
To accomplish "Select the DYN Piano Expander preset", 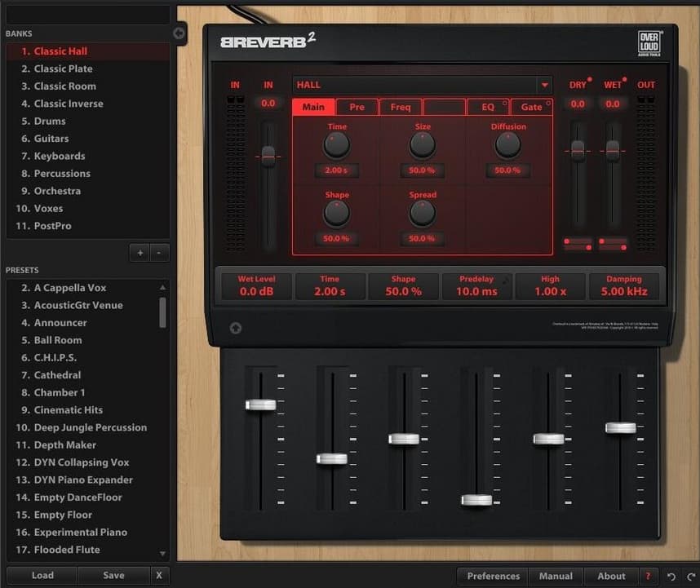I will 82,480.
